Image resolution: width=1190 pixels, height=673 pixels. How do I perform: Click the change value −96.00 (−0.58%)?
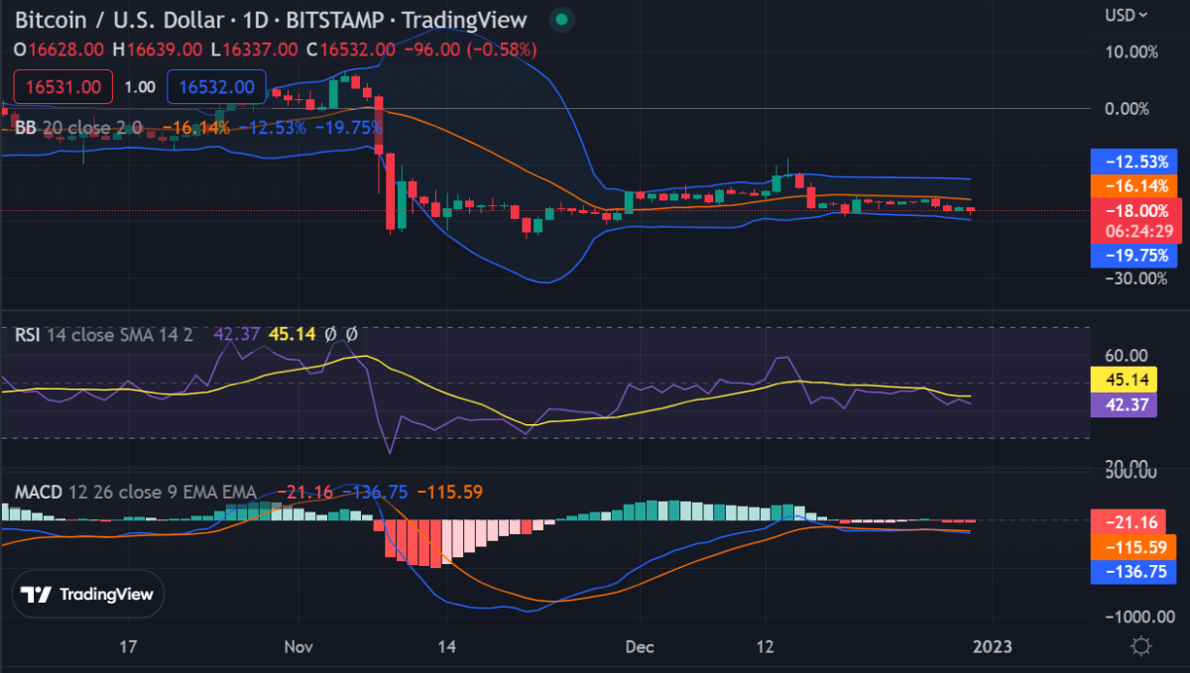[x=470, y=49]
